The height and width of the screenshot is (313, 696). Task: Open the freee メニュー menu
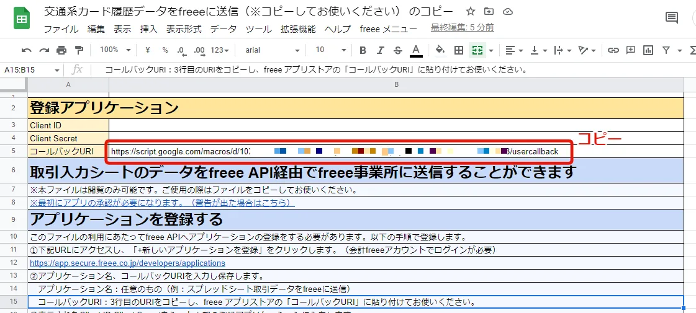[389, 29]
